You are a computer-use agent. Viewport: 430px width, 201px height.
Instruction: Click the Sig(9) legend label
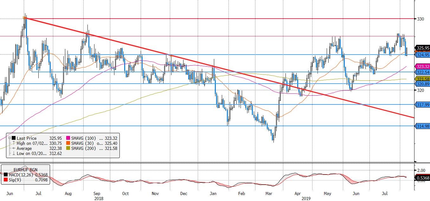pos(14,180)
